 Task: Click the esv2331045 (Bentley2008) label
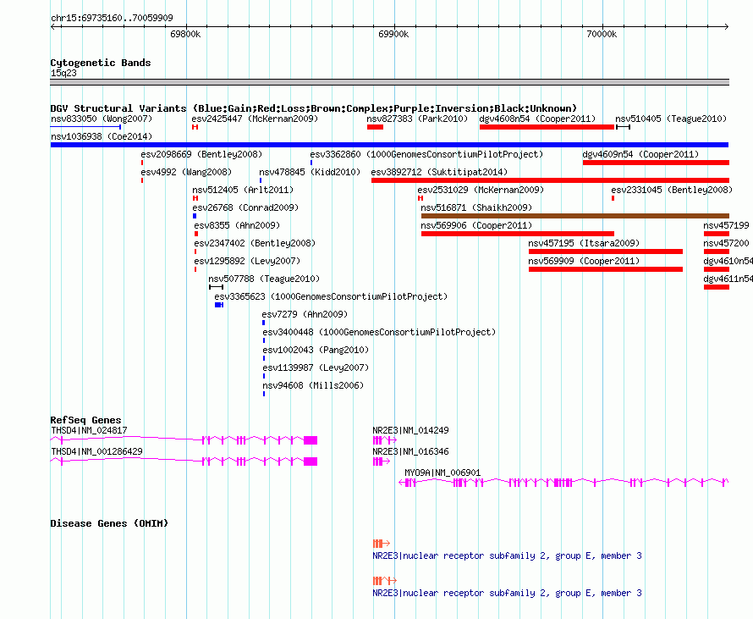672,190
